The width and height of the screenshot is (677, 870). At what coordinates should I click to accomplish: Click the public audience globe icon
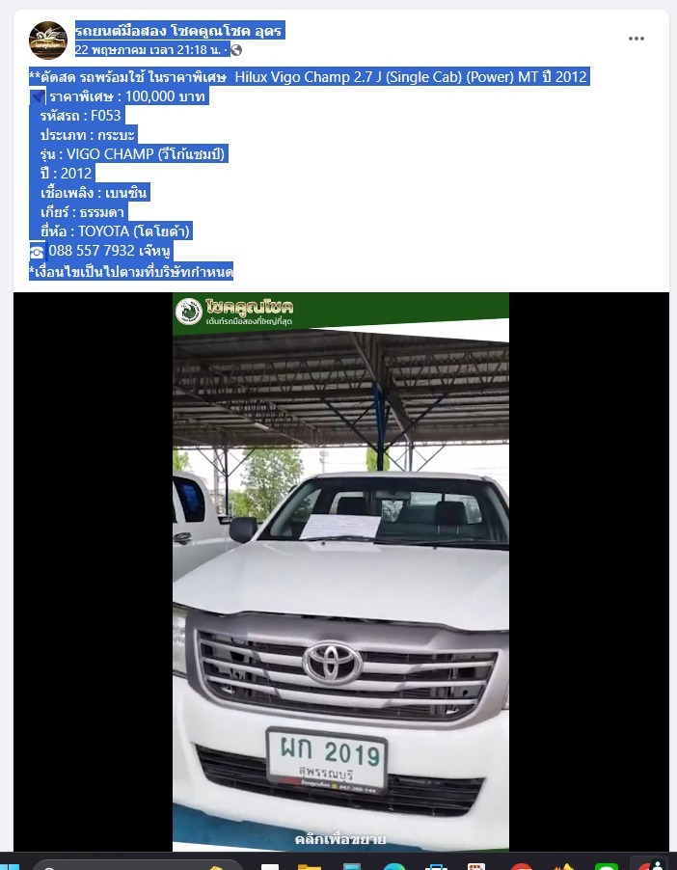(x=236, y=50)
